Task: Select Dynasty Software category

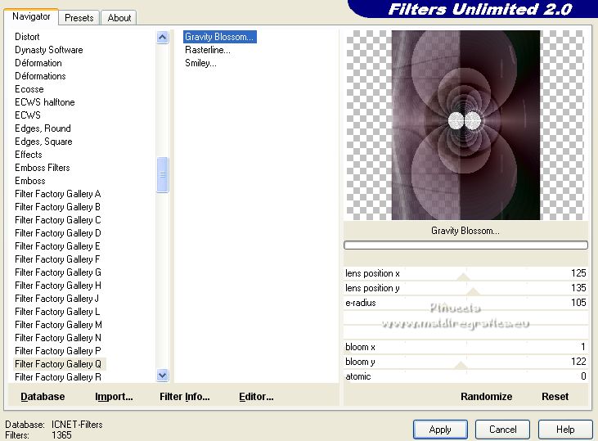Action: (49, 50)
